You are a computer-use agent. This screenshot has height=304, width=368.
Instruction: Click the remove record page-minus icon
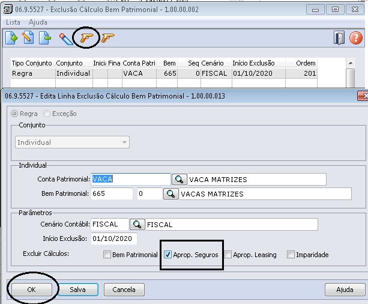pyautogui.click(x=45, y=38)
